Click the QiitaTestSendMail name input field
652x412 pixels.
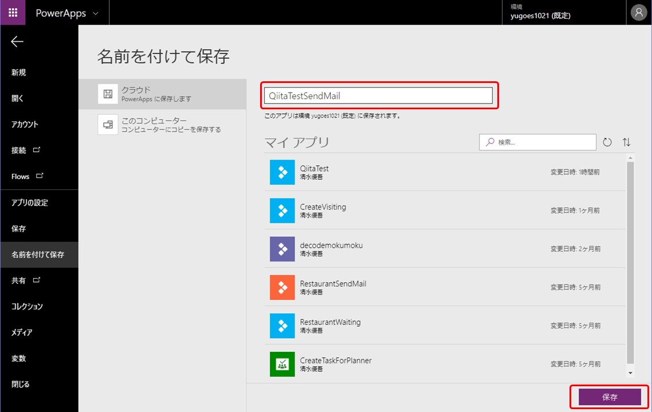[379, 94]
